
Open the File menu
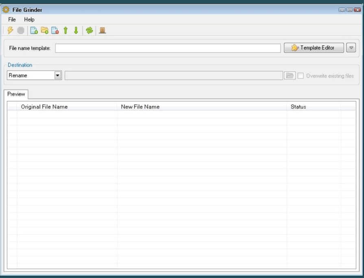(x=12, y=20)
